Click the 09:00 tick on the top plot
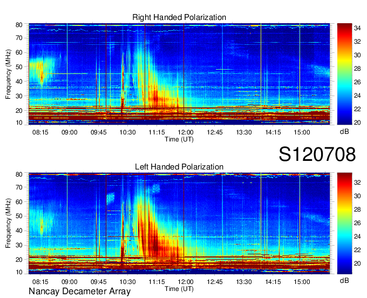Viewport: 367px width, 298px height. pyautogui.click(x=69, y=132)
